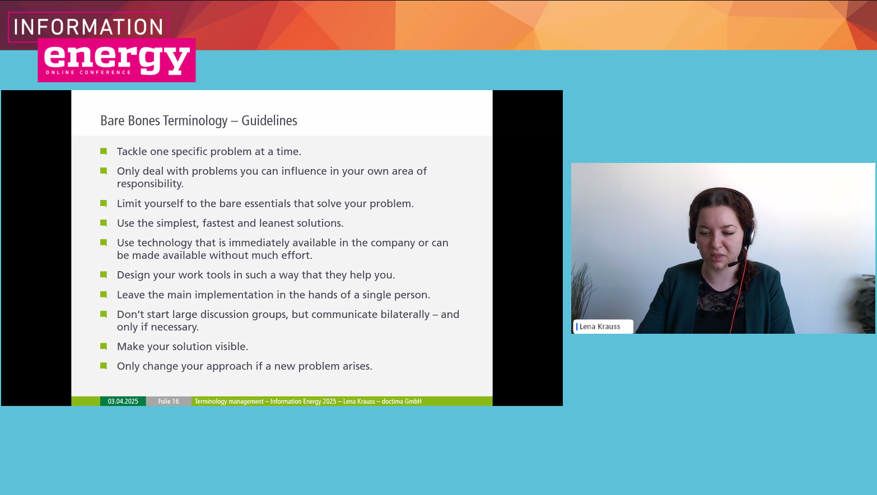Click the green bullet beside 'Tackle one specific problem'
Image resolution: width=877 pixels, height=495 pixels.
(104, 151)
